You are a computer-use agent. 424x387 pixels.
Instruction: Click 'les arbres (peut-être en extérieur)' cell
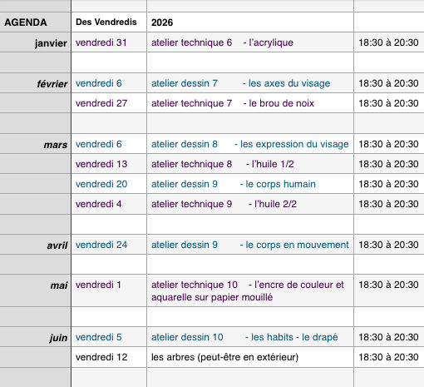(x=250, y=357)
